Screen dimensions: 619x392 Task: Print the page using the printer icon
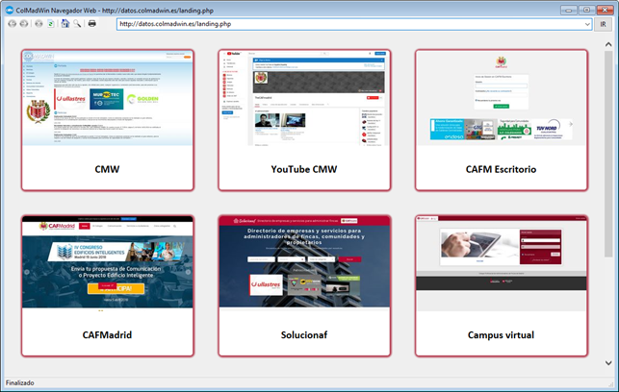92,23
